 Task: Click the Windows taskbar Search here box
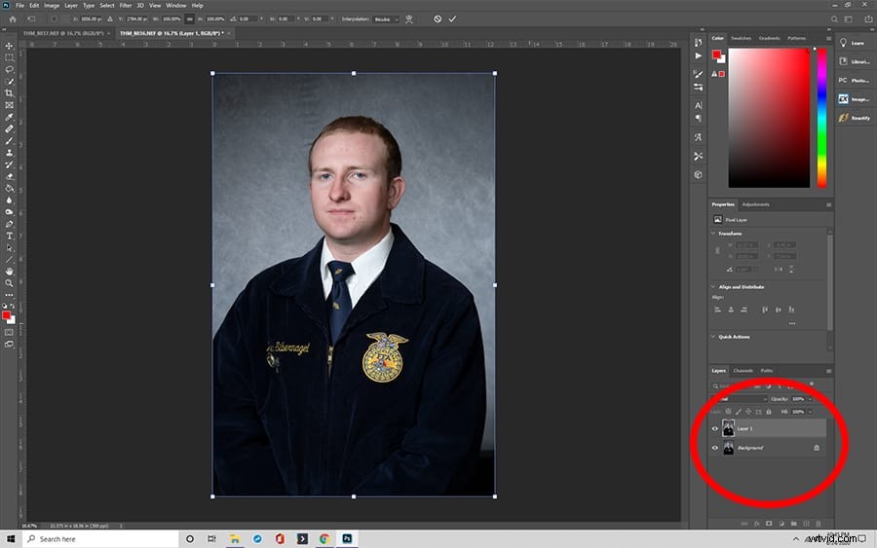100,539
